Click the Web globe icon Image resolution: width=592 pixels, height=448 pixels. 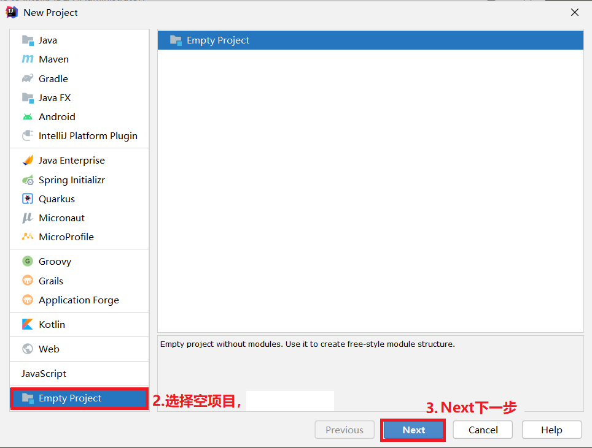[28, 349]
